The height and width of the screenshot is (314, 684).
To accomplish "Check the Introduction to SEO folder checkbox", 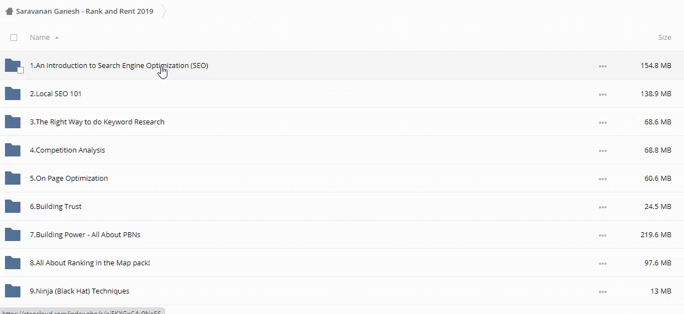I will point(20,70).
